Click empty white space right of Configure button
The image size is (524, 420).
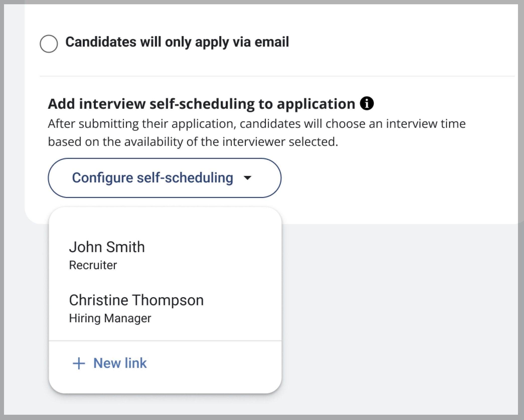click(x=396, y=178)
